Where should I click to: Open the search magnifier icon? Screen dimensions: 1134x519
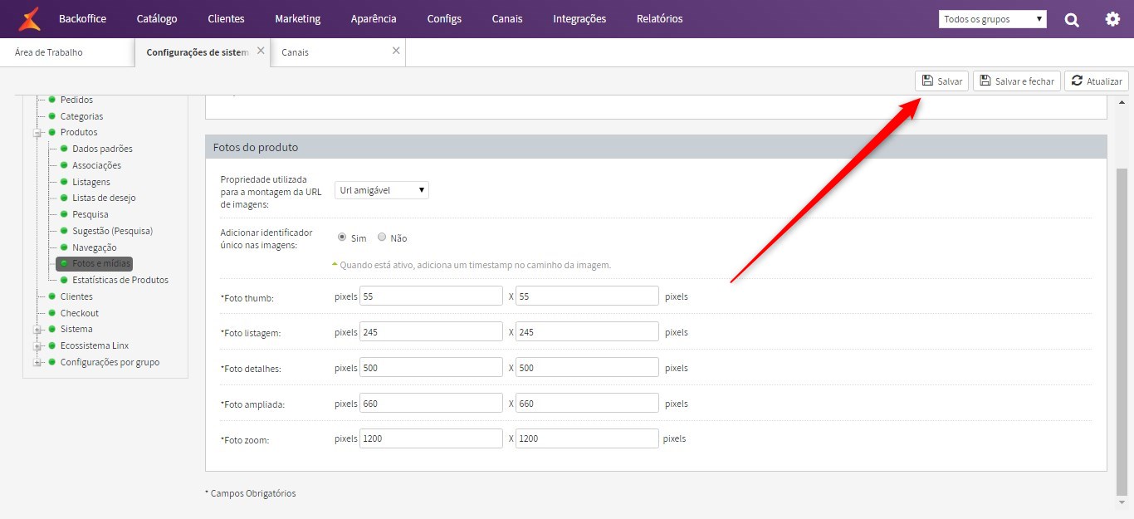[x=1072, y=19]
